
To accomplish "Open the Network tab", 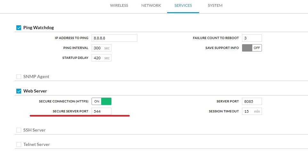I will pos(151,5).
